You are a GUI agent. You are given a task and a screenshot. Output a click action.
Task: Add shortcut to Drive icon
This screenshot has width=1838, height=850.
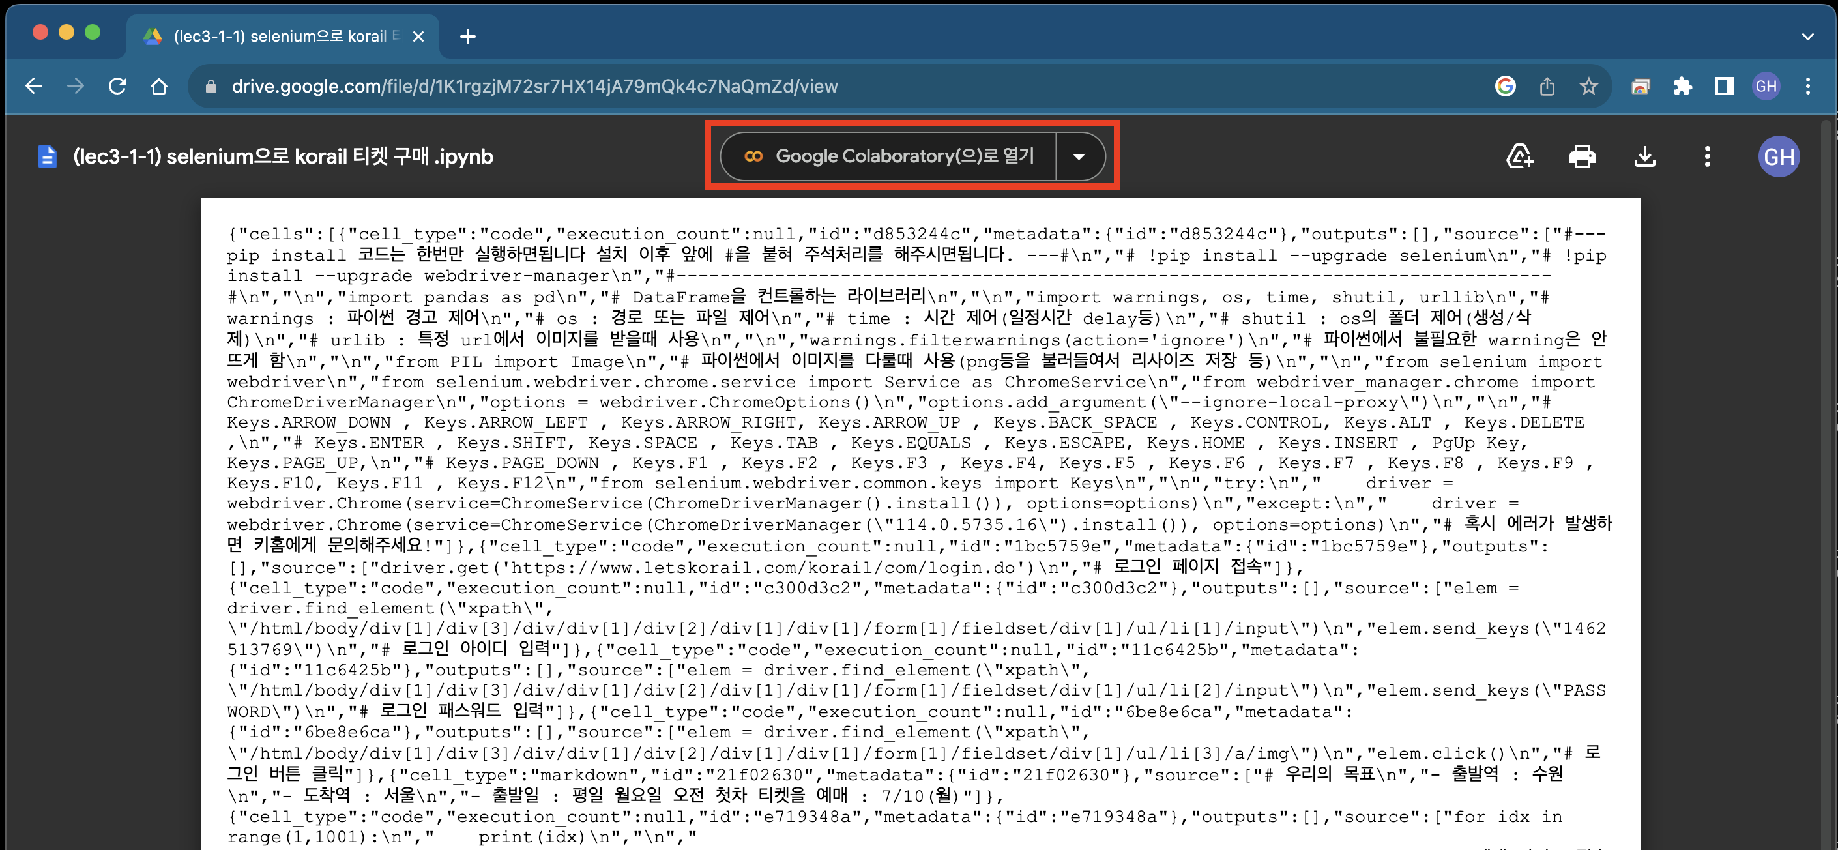coord(1520,156)
